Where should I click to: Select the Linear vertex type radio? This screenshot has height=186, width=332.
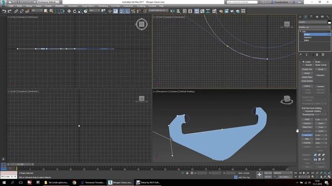click(303, 62)
